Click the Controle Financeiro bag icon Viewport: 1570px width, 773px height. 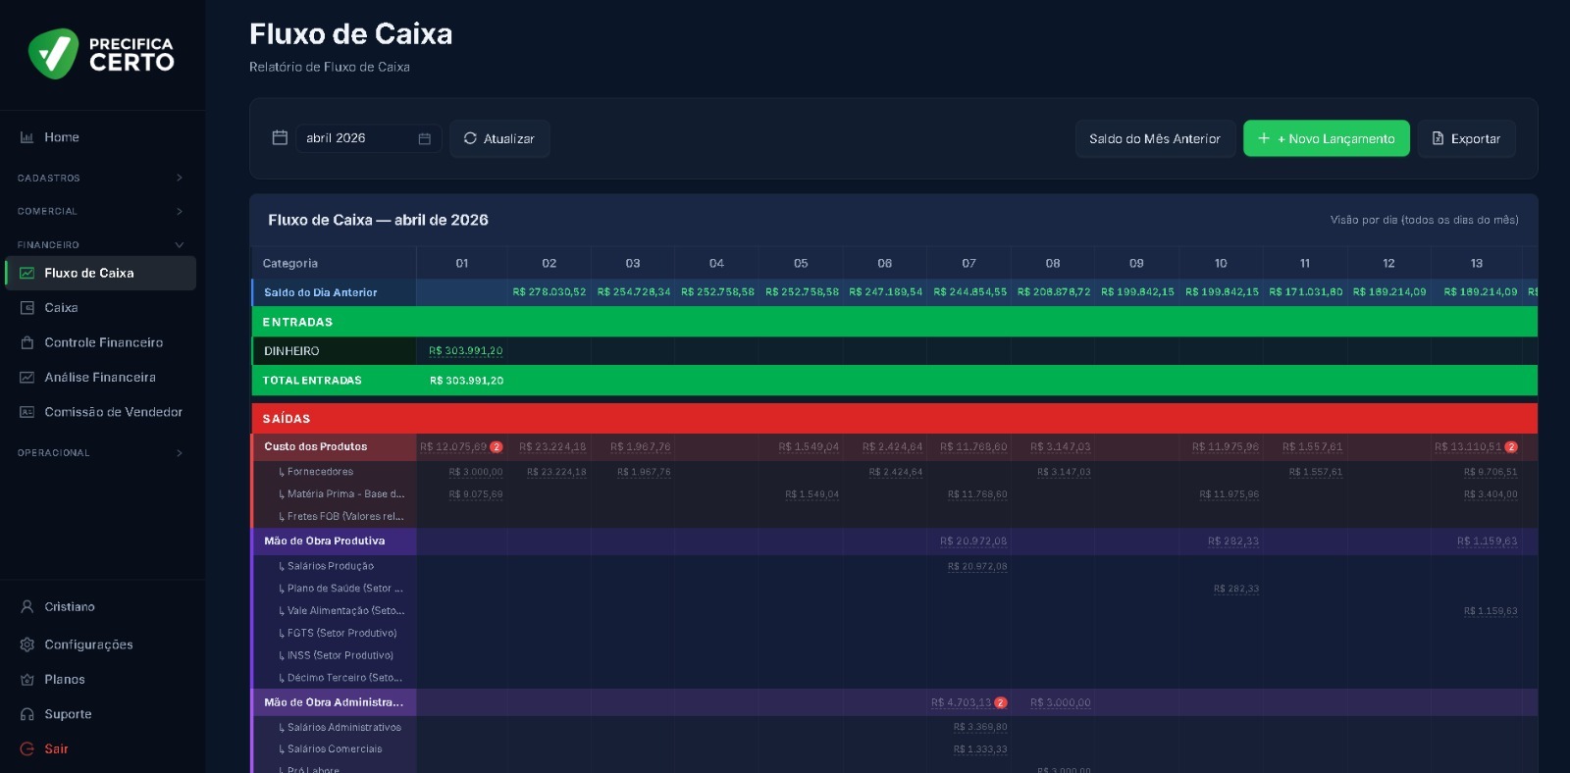pos(26,342)
